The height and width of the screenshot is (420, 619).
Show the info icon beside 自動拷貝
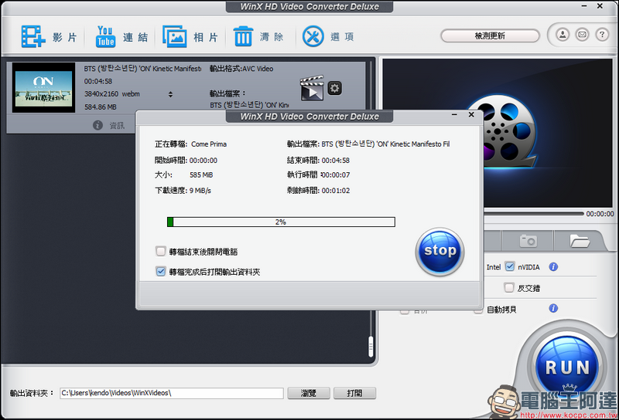[x=553, y=308]
